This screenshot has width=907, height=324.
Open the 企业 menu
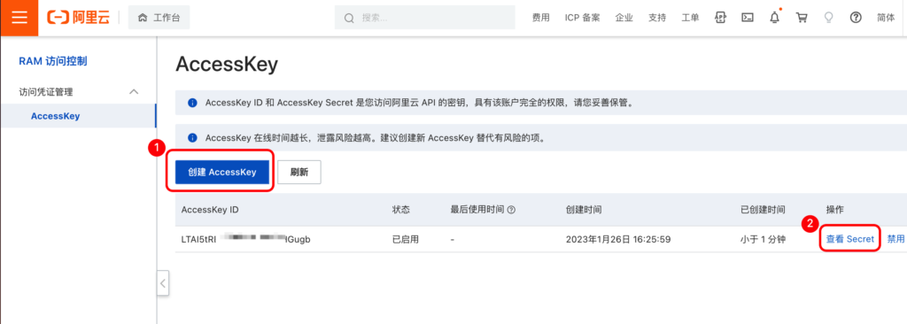[x=624, y=18]
